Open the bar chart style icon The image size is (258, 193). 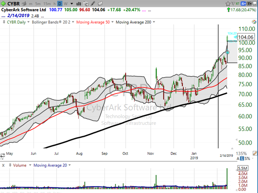79,3
